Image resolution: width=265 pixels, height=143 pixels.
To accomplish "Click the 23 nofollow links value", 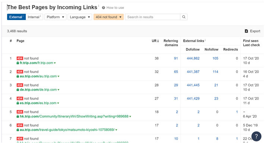I will click(x=216, y=98).
